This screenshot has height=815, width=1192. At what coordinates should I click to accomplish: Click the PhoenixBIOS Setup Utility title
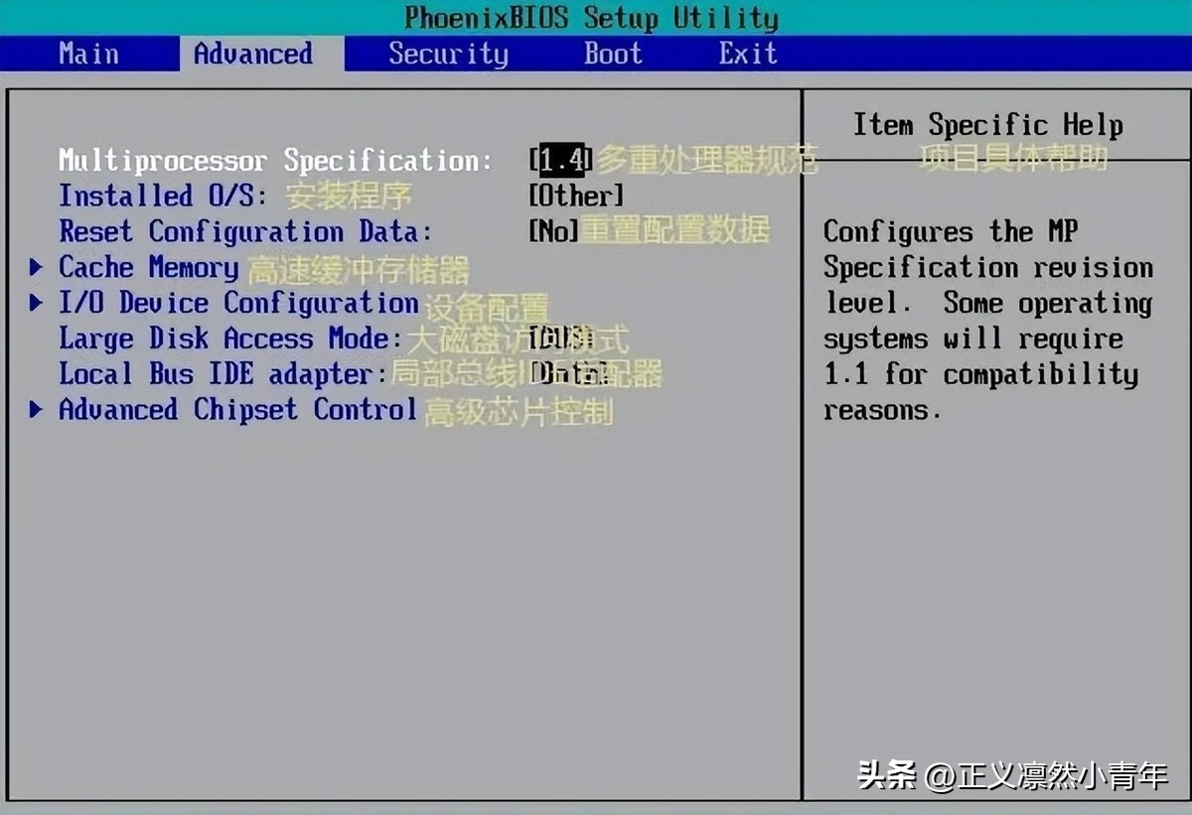pyautogui.click(x=592, y=18)
